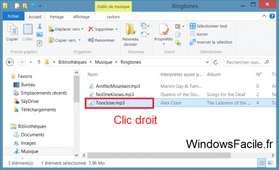
Task: Click the Copier icon in Presse-papiers
Action: pos(12,29)
